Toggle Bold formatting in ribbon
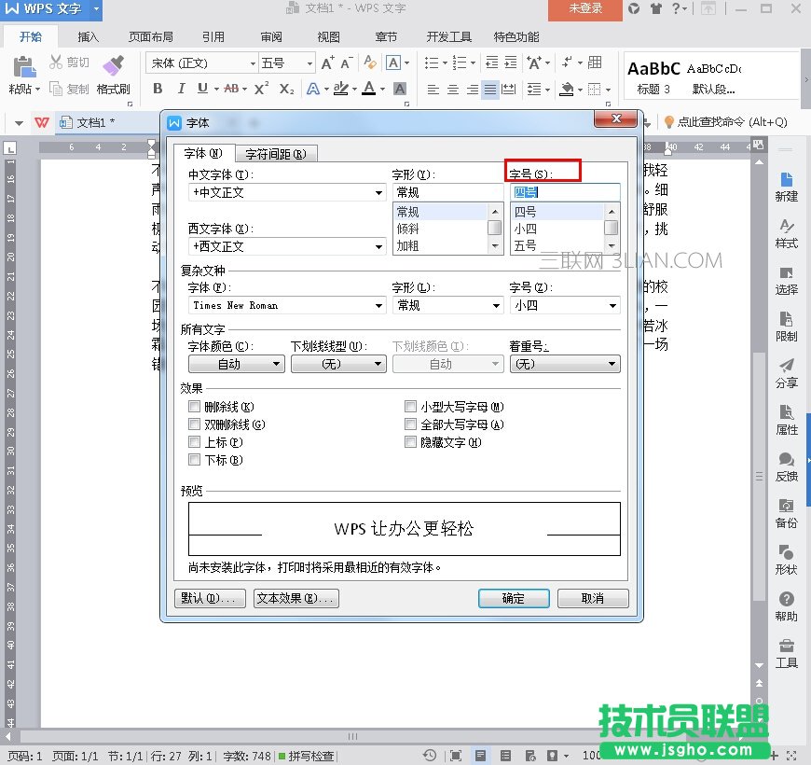 [158, 89]
